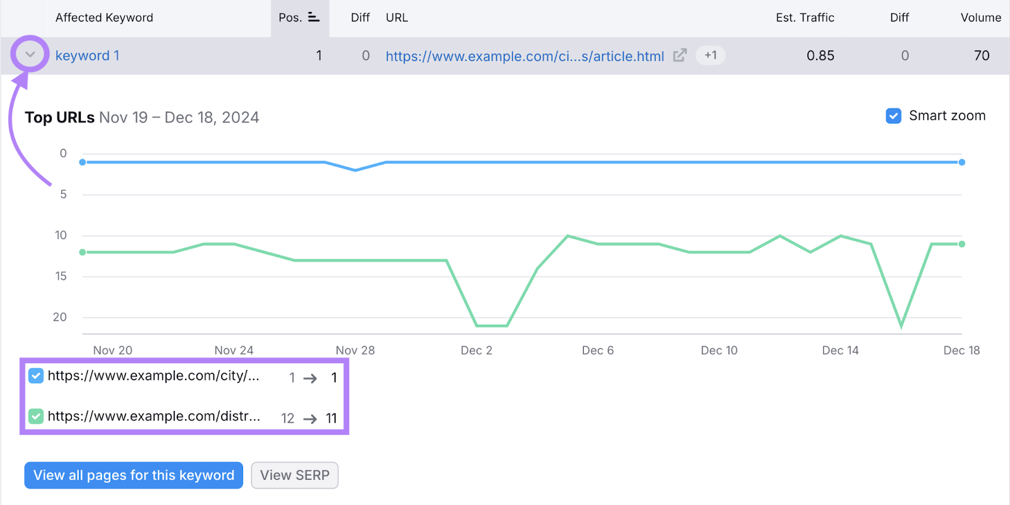Click the Dec 10 axis label
The width and height of the screenshot is (1010, 505).
point(719,351)
